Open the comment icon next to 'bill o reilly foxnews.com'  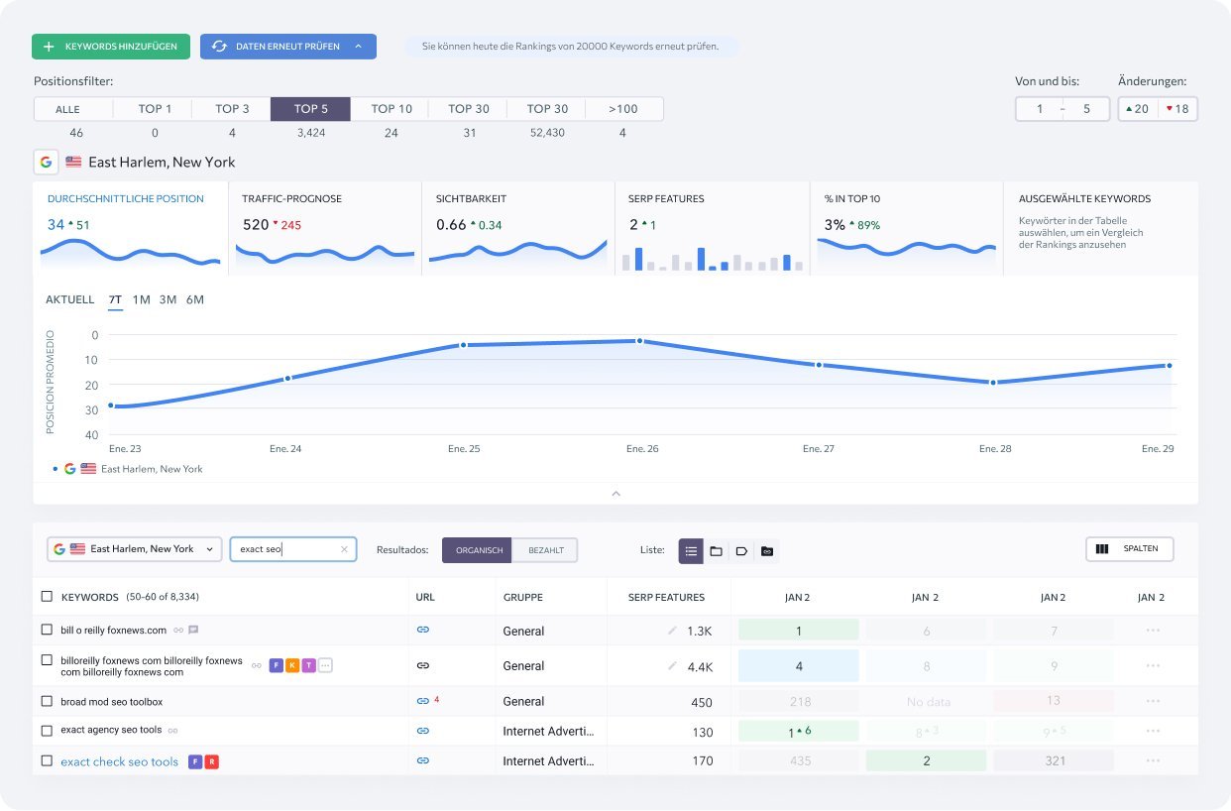click(193, 630)
